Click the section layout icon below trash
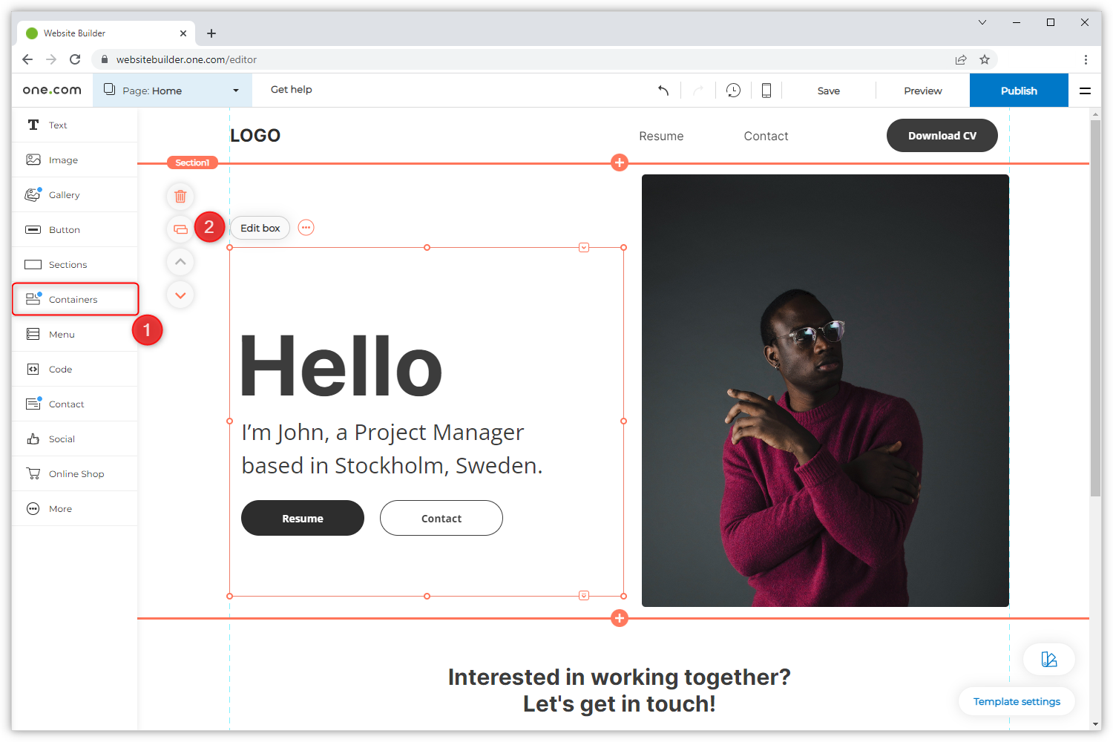Viewport: 1113px width, 742px height. pos(180,229)
